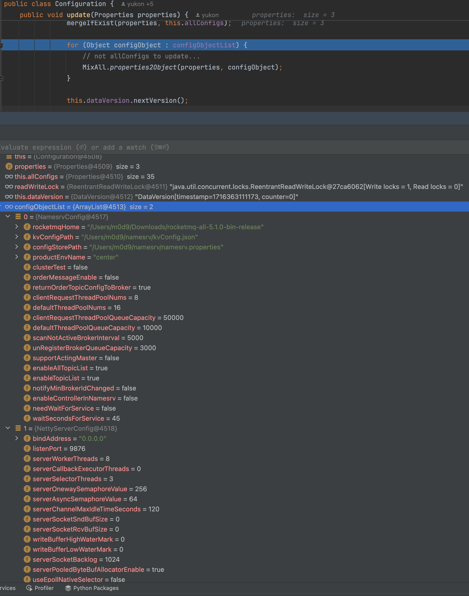
Task: Click the field icon beside rocketmqHome
Action: click(x=27, y=227)
